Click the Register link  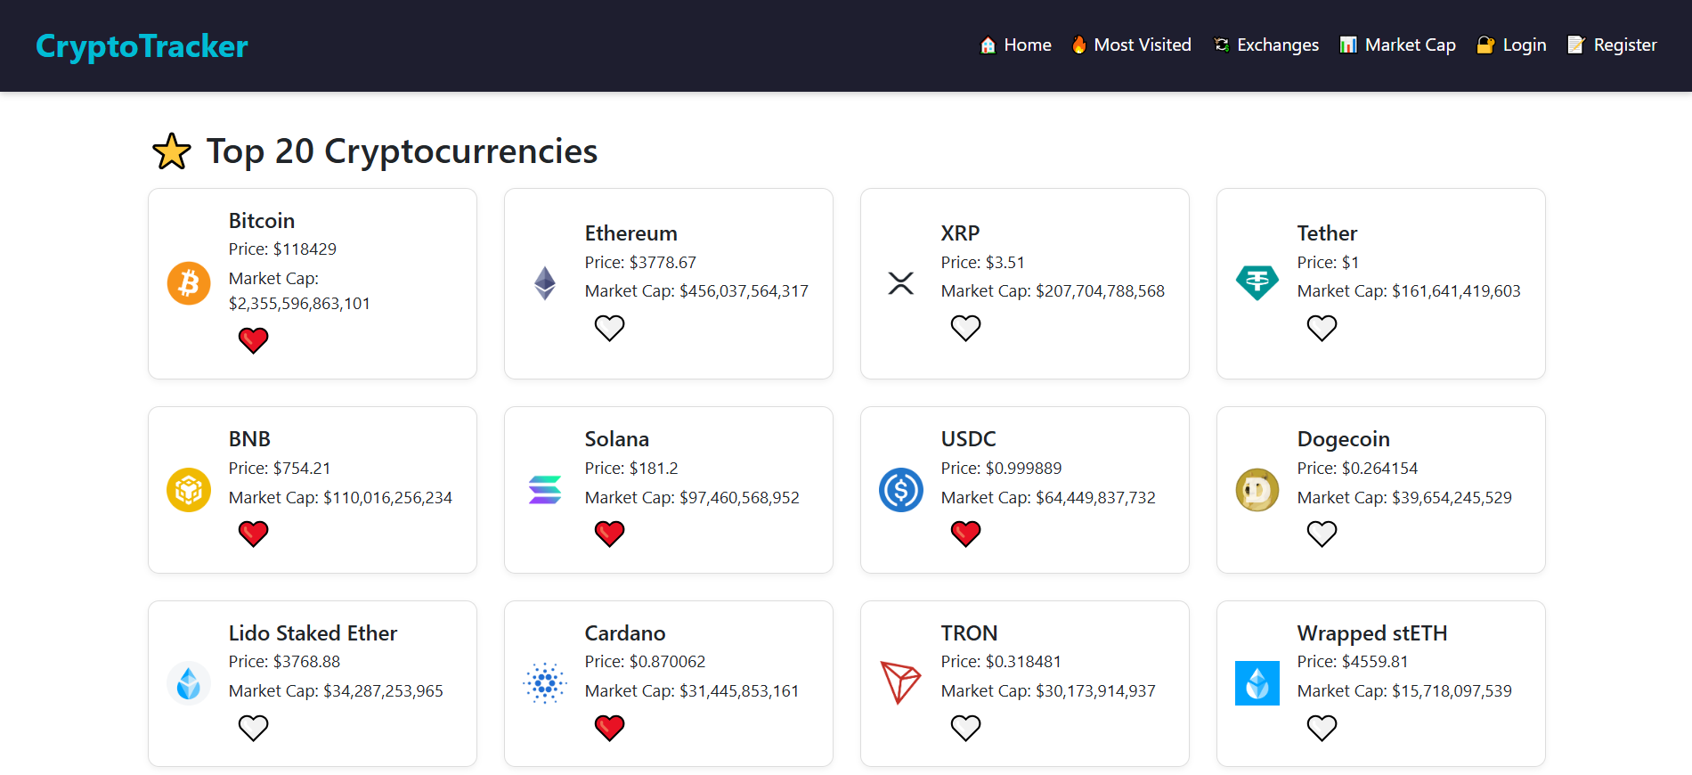(1613, 45)
